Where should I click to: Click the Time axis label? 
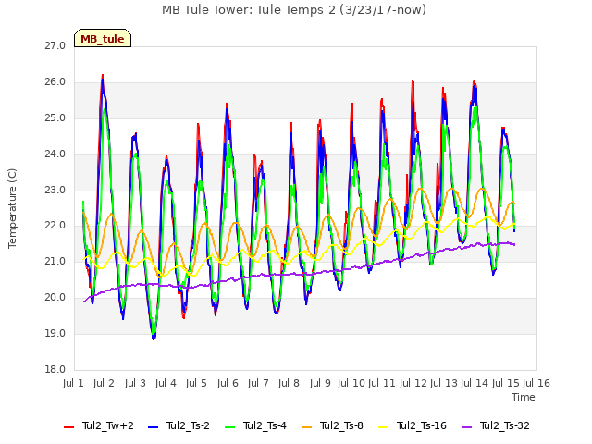click(524, 397)
